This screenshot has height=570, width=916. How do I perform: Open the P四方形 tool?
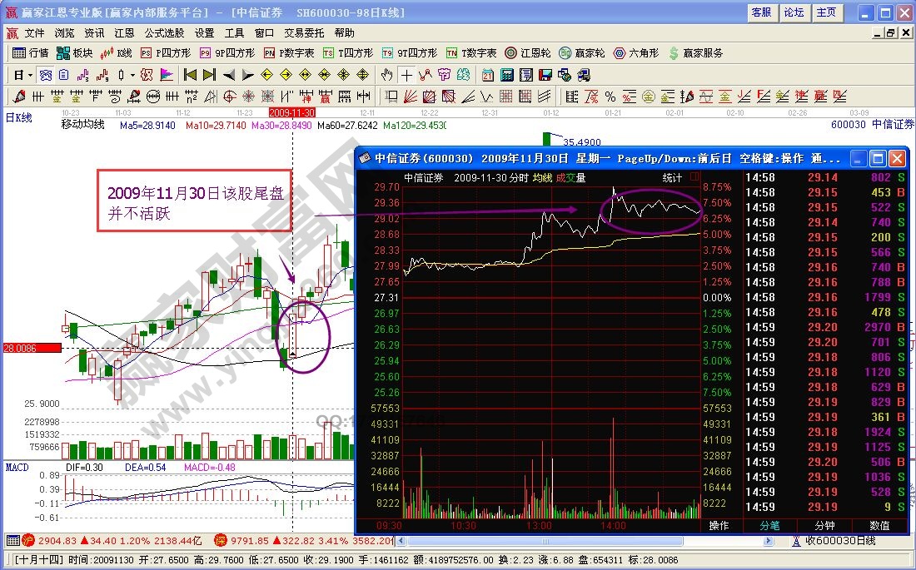(166, 53)
